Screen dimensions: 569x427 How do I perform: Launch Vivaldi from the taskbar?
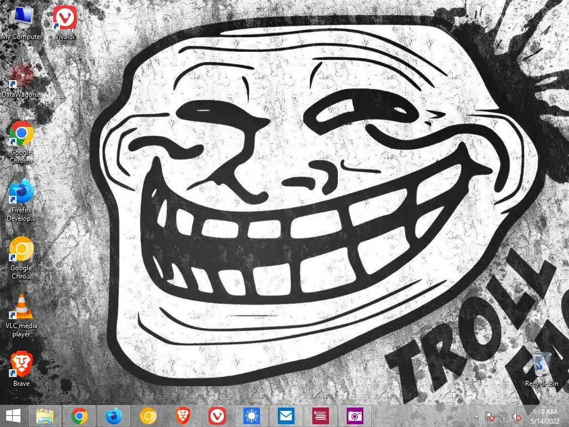click(x=217, y=416)
